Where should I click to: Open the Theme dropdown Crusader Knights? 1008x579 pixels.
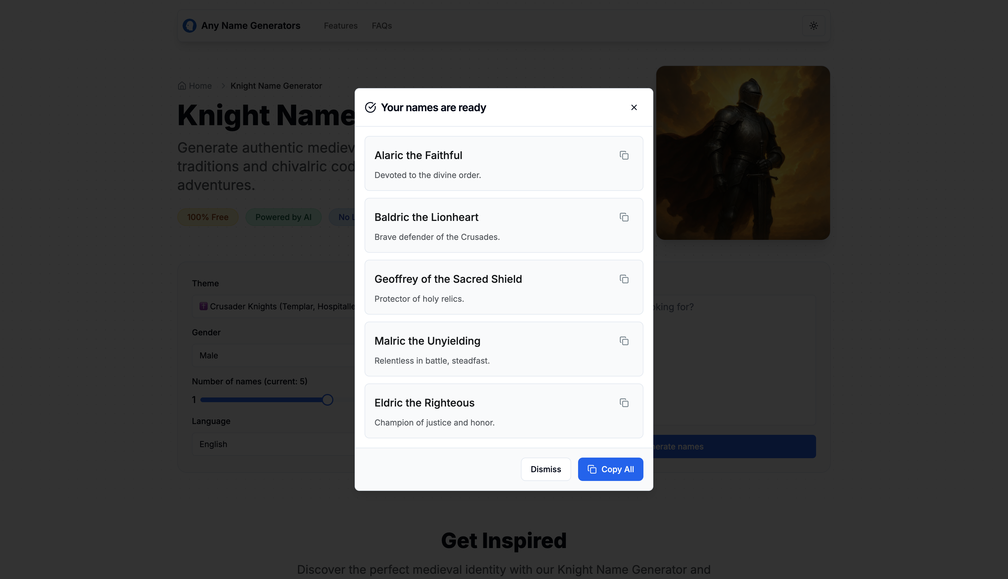pyautogui.click(x=274, y=306)
